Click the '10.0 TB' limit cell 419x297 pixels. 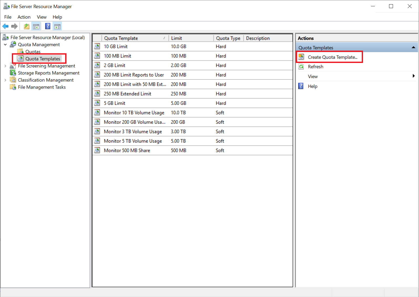coord(178,113)
